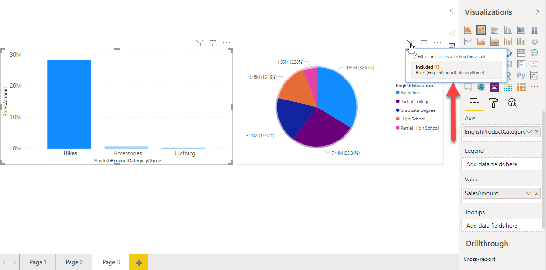Image resolution: width=546 pixels, height=270 pixels.
Task: Open the Format paint roller tab
Action: coord(494,103)
